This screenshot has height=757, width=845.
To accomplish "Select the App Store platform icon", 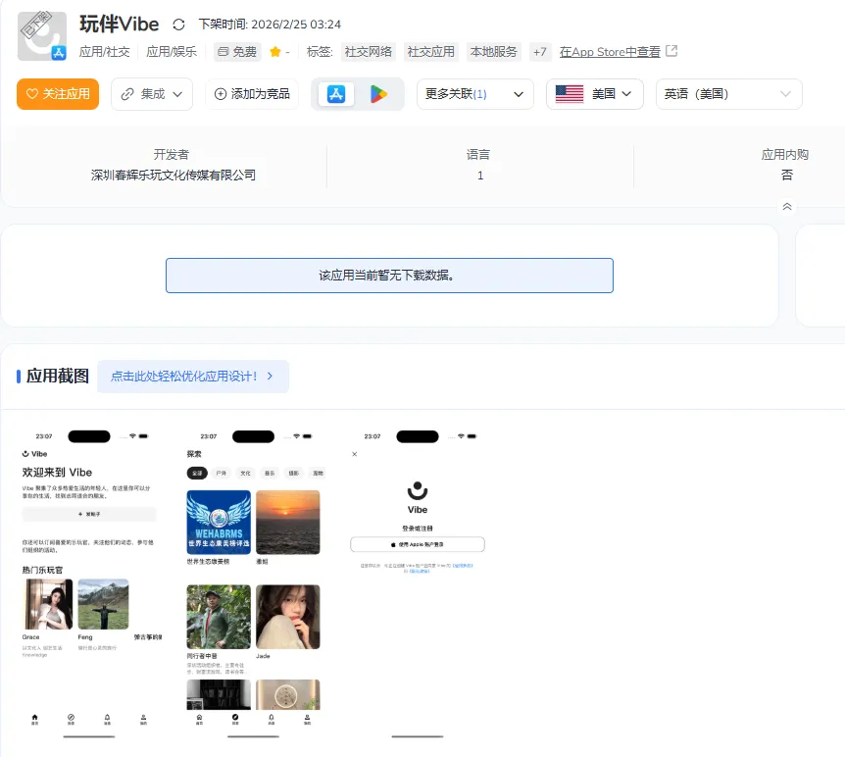I will [x=335, y=94].
